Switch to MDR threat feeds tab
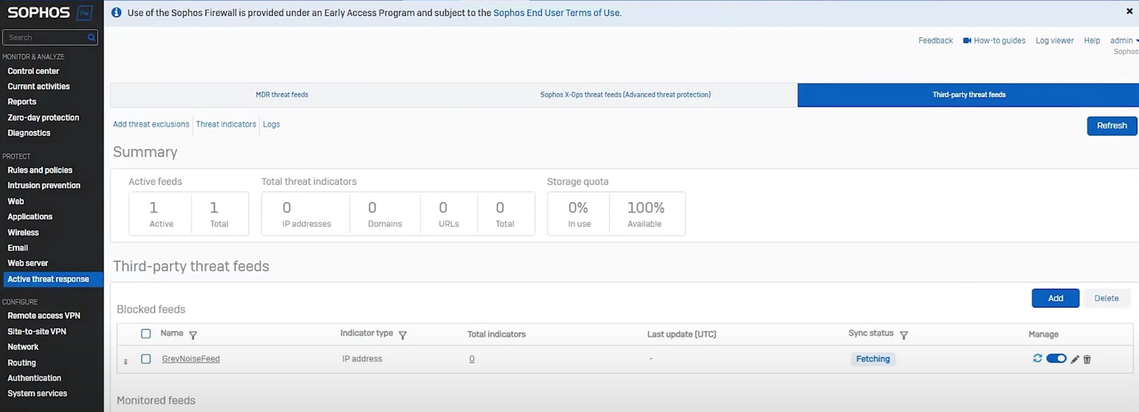 pos(282,95)
